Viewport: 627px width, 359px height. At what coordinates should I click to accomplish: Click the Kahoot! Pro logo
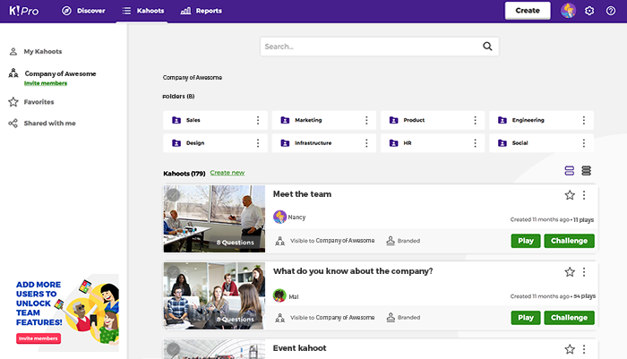(24, 11)
